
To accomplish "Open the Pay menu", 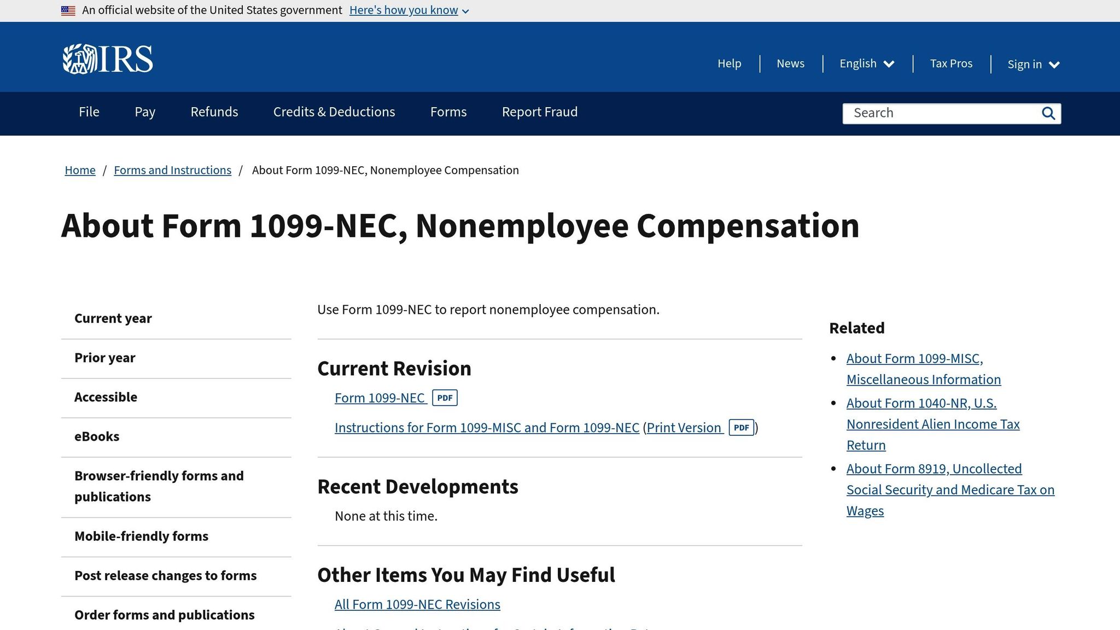I will point(145,112).
